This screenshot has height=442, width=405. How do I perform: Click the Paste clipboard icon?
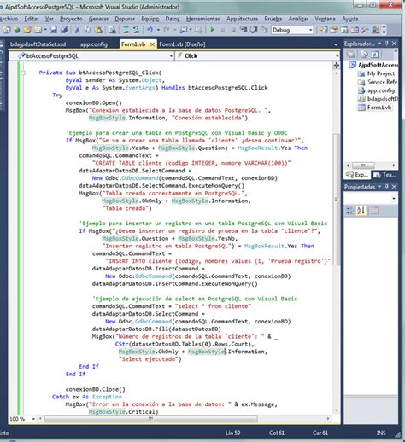coord(98,30)
